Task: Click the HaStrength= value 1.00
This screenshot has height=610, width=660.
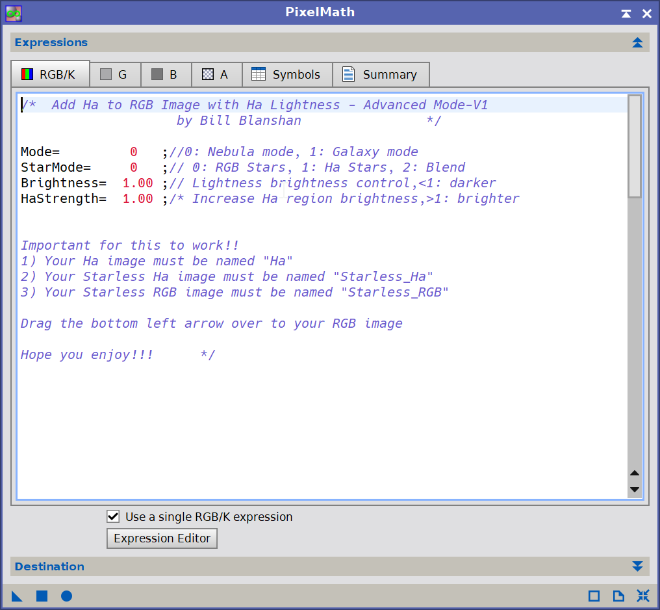Action: (138, 198)
